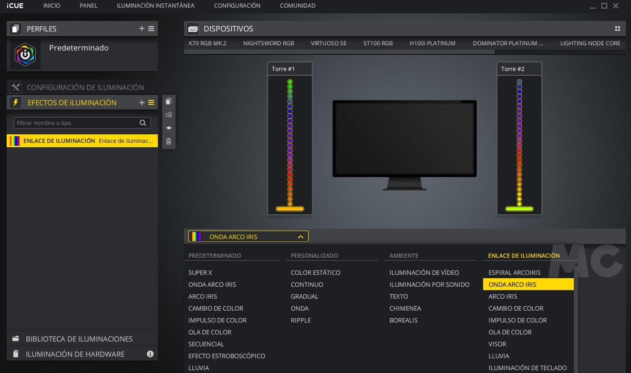Expand Biblioteca de Iluminaciones panel
The image size is (631, 373).
point(79,339)
